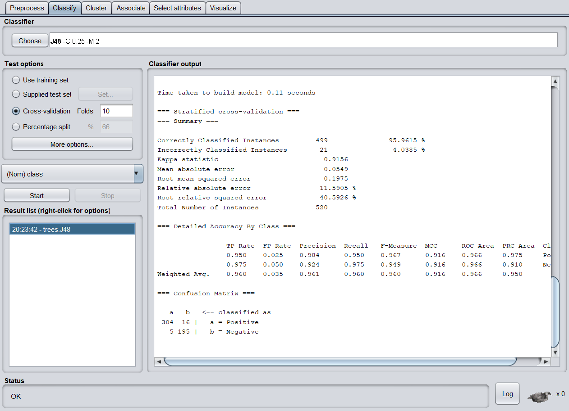The width and height of the screenshot is (569, 411).
Task: Enable the Use training set option
Action: click(16, 80)
